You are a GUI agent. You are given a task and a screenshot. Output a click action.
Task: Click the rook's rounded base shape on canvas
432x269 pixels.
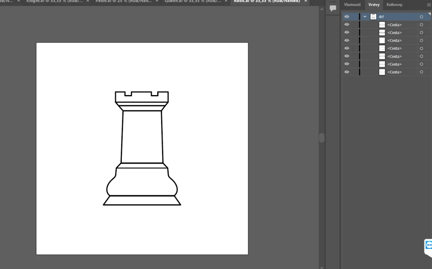[x=142, y=182]
